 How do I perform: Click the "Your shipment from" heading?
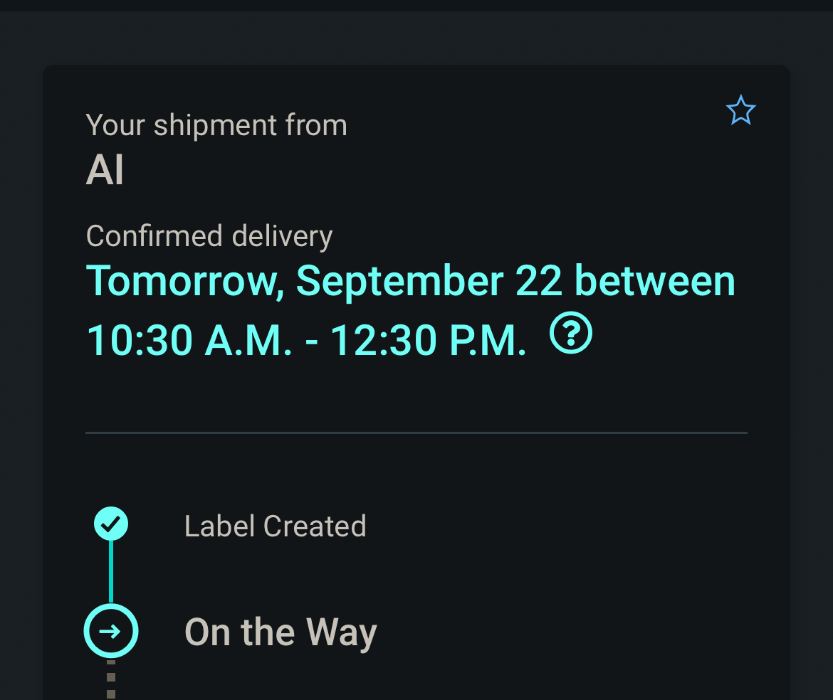coord(216,125)
